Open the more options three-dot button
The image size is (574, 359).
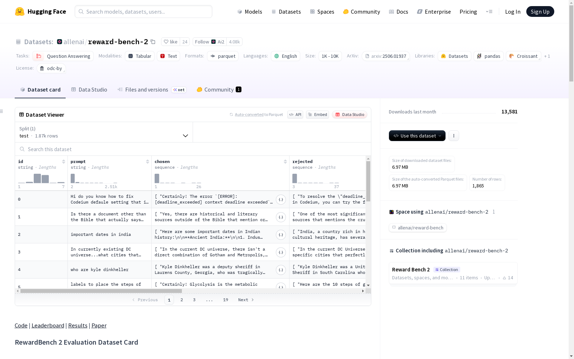(454, 136)
